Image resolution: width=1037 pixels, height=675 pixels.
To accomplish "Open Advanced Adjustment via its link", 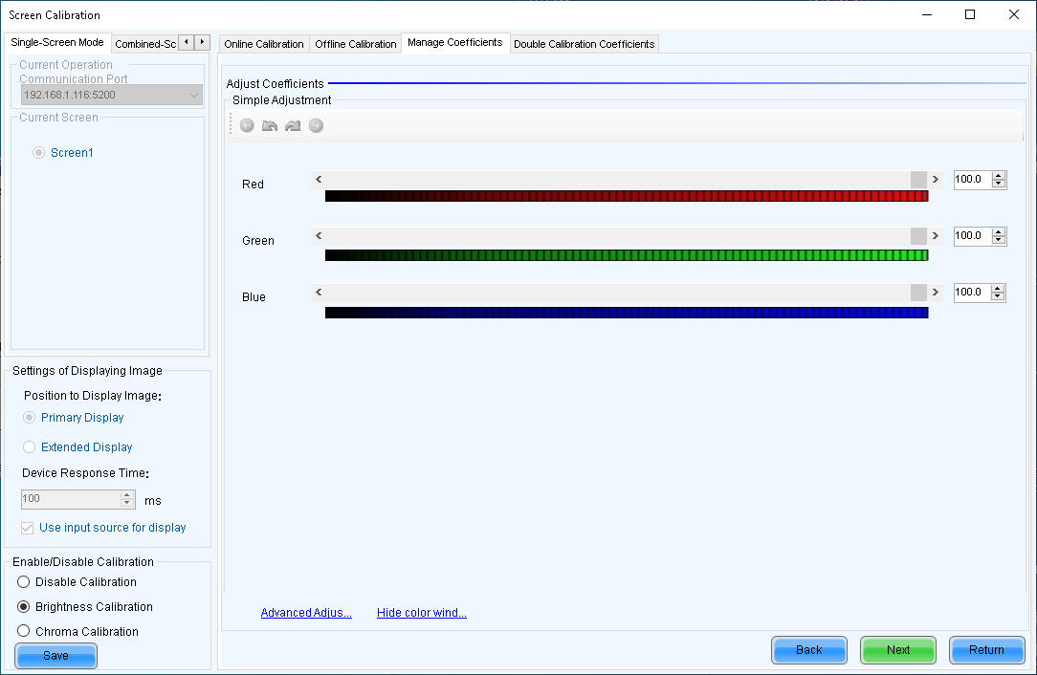I will 306,612.
